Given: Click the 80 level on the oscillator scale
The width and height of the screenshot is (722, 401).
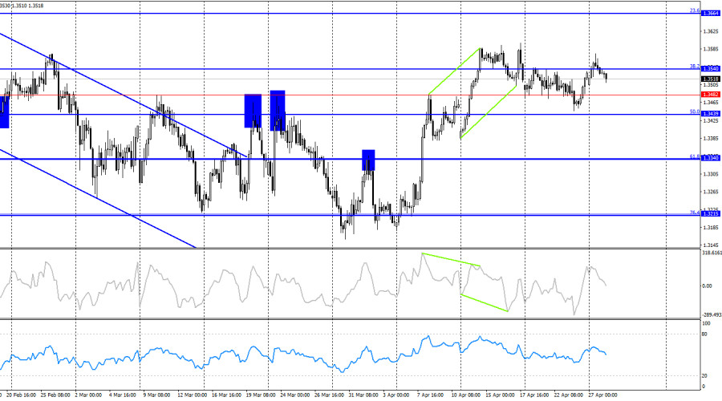Looking at the screenshot, I should pyautogui.click(x=704, y=334).
